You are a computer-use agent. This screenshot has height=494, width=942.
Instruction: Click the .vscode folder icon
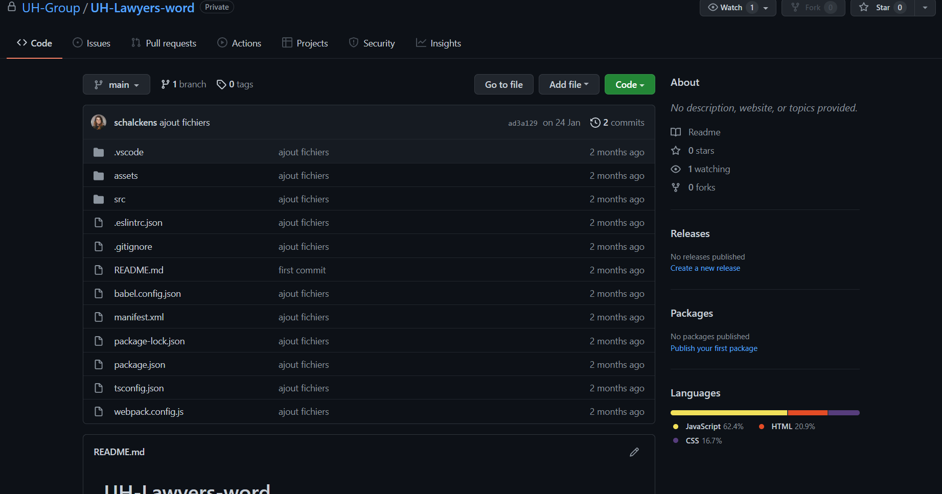99,152
